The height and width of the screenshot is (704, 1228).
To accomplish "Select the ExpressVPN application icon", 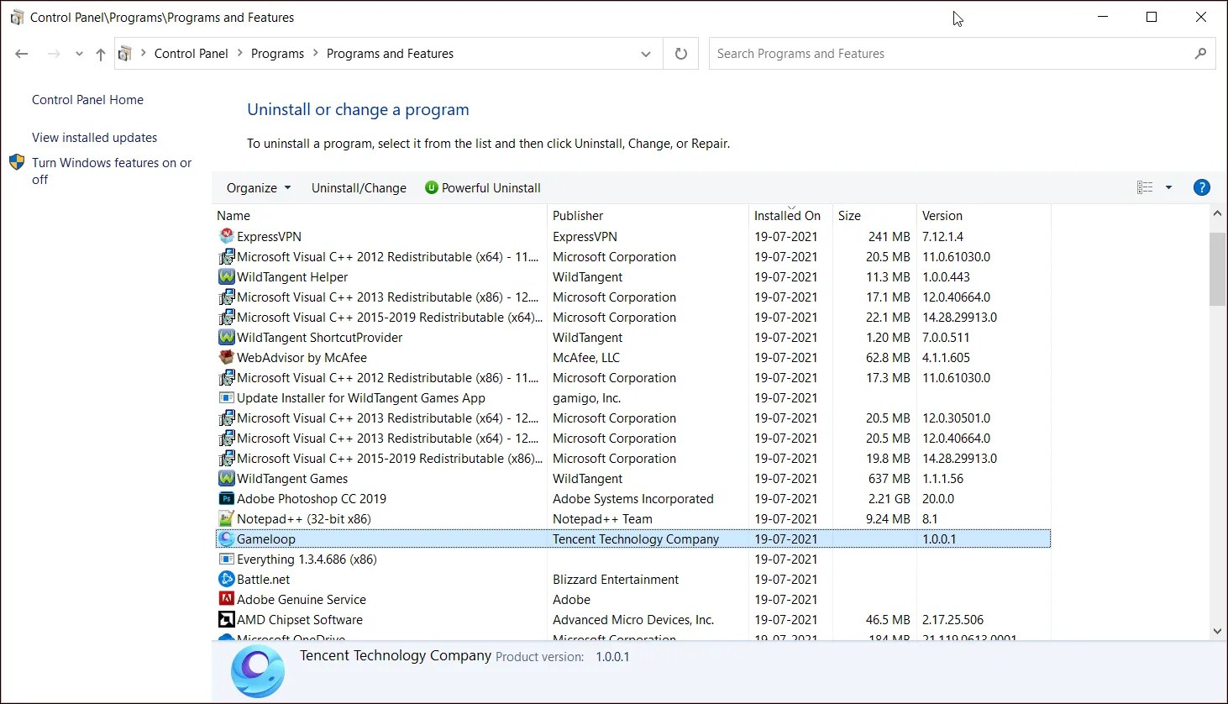I will [226, 236].
